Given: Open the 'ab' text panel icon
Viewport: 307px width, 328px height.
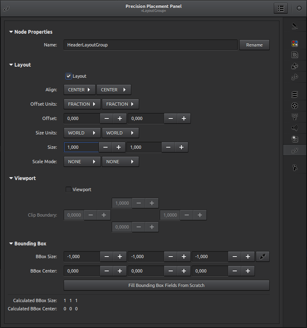Looking at the screenshot, I should [x=295, y=77].
